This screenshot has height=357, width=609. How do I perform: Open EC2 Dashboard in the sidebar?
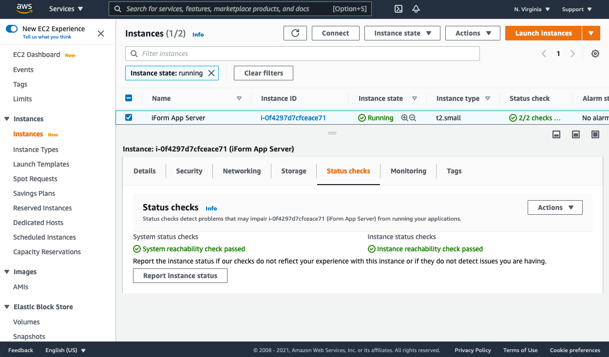37,55
